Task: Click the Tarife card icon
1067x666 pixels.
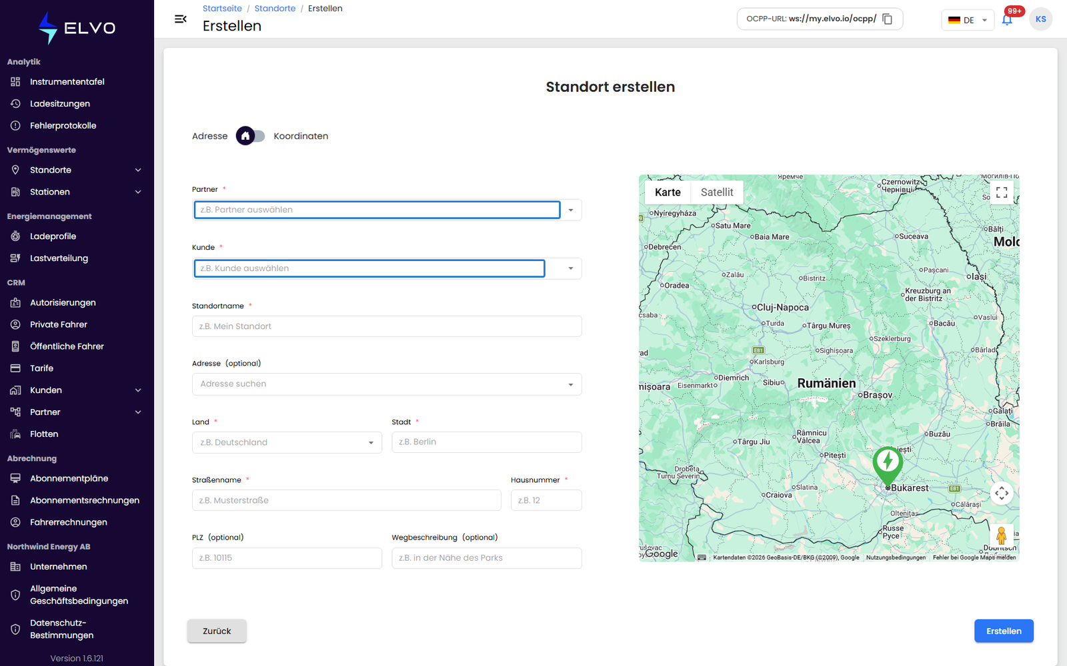Action: tap(15, 368)
